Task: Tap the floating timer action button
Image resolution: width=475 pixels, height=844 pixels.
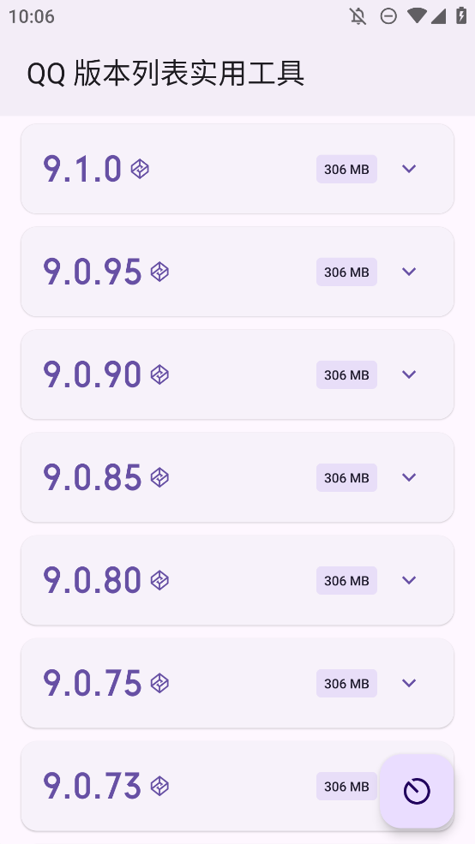Action: coord(417,791)
